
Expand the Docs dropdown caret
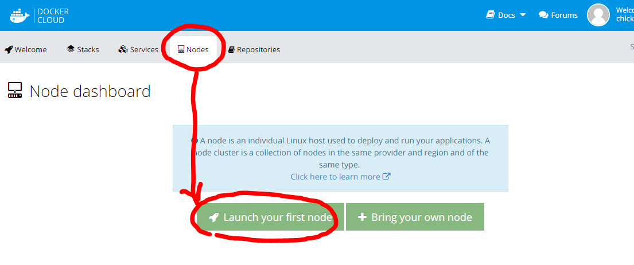[x=523, y=15]
